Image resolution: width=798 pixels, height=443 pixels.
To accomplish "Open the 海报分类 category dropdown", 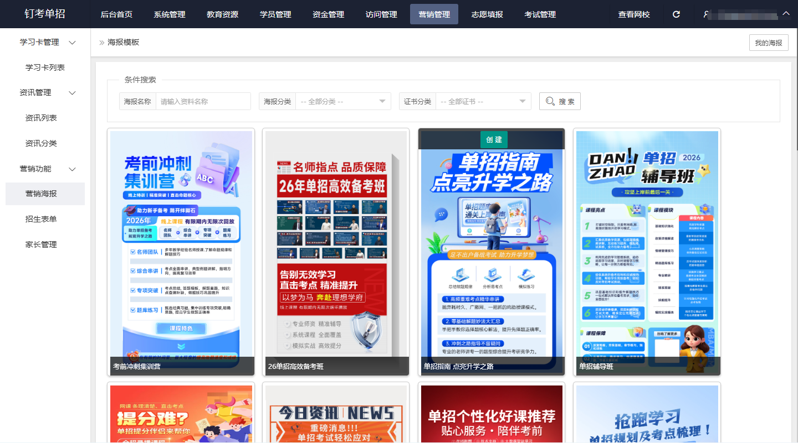I will pos(343,101).
